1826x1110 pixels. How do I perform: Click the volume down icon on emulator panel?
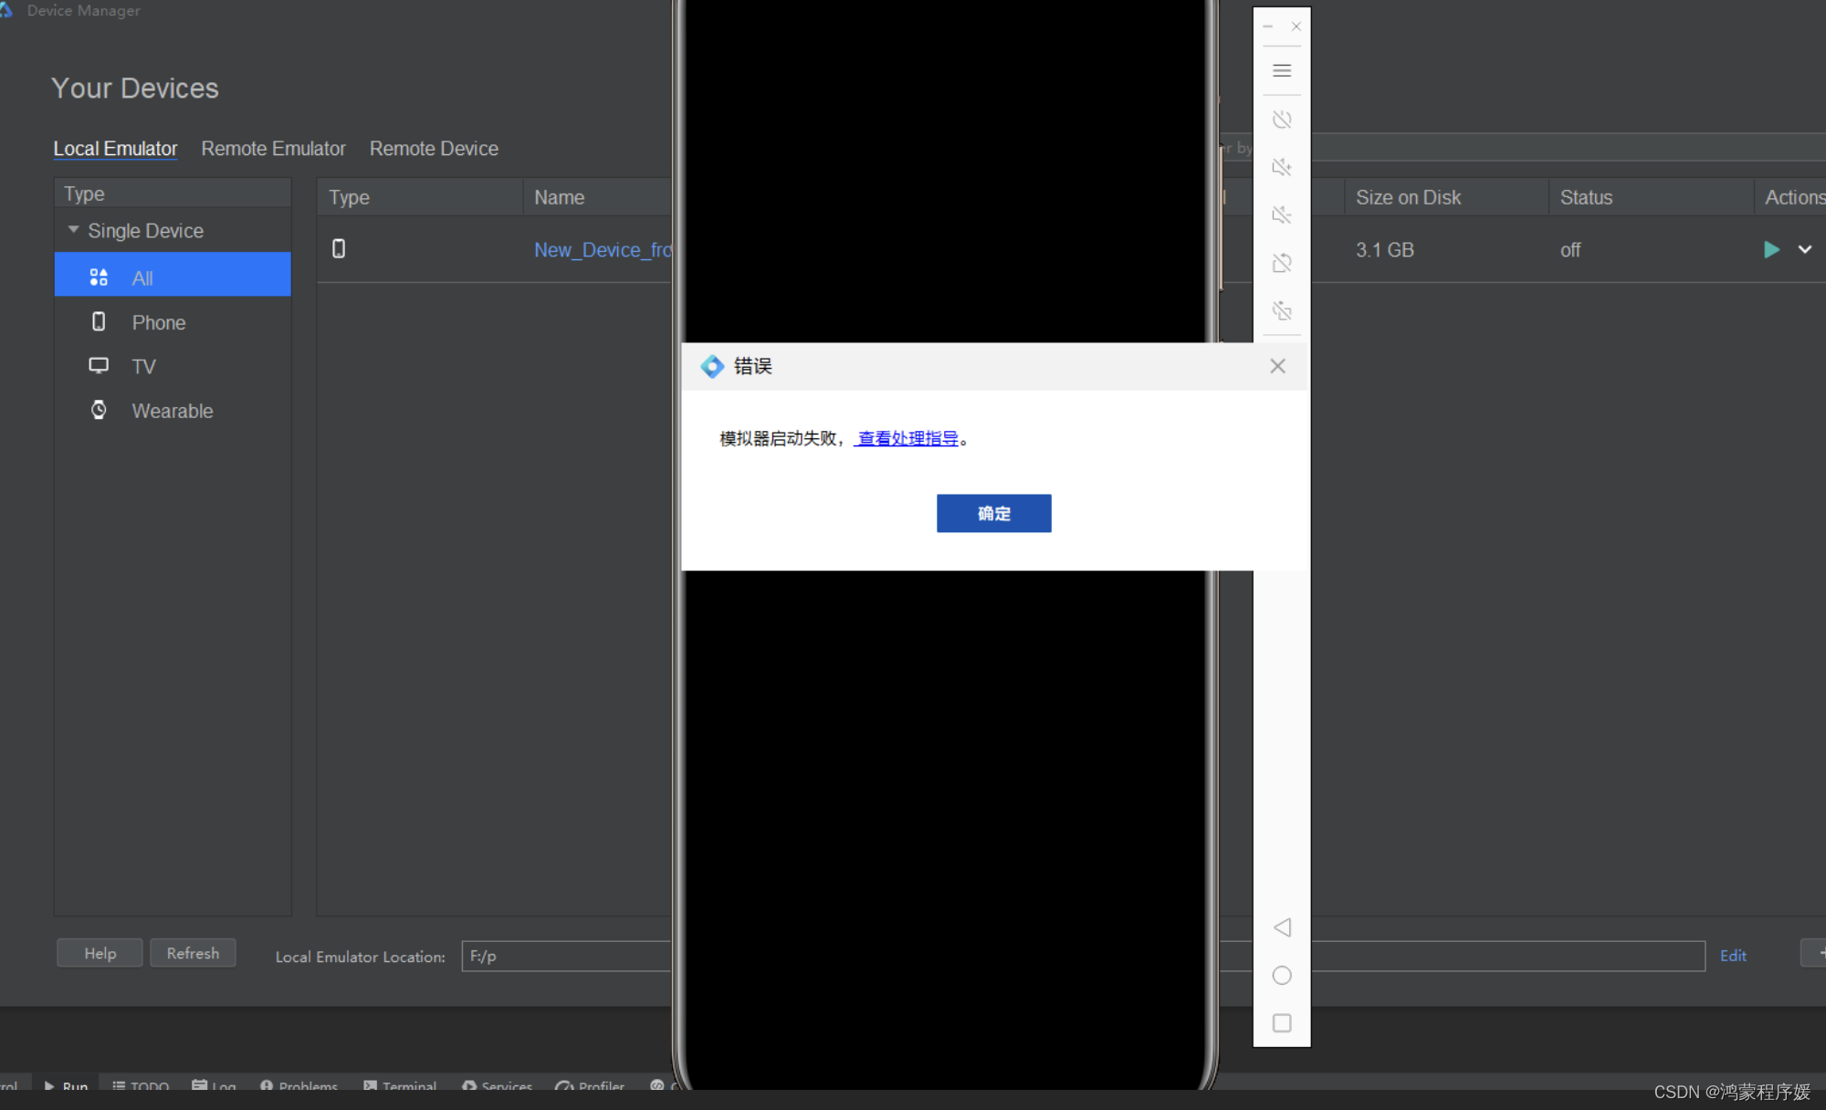(x=1282, y=215)
